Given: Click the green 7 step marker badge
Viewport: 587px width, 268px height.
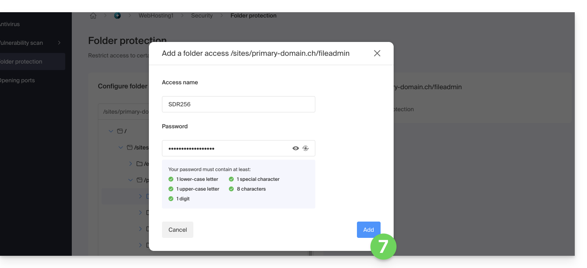Looking at the screenshot, I should (x=383, y=246).
